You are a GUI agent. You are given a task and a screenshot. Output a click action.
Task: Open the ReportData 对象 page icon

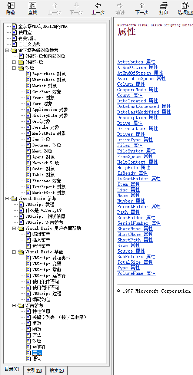tap(29, 74)
